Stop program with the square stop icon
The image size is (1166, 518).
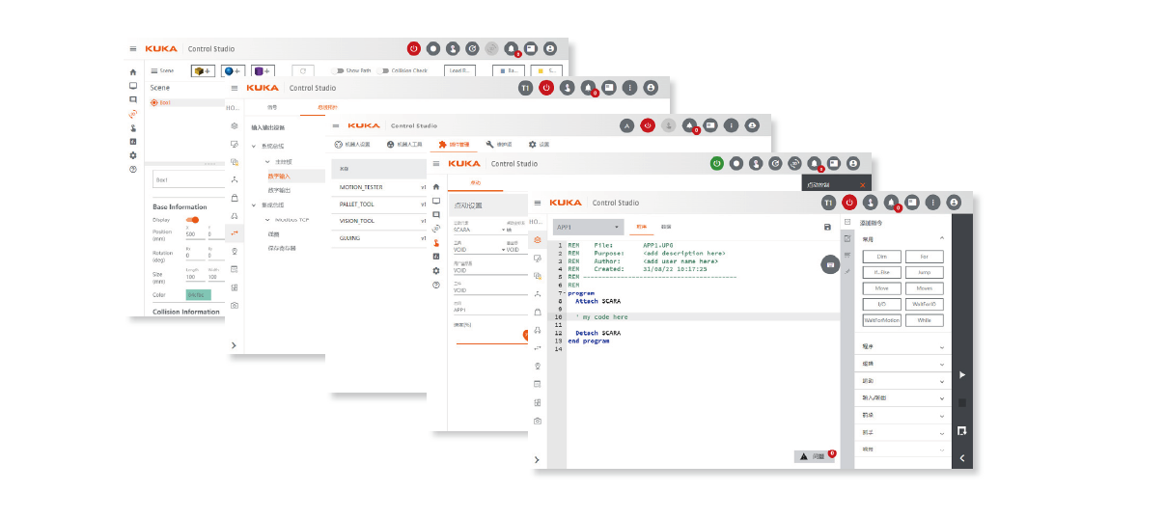[961, 402]
